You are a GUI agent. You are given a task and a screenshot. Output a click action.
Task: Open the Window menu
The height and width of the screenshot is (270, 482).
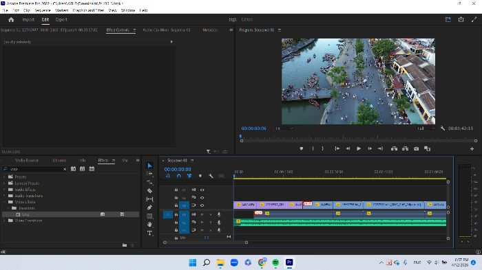coord(128,10)
